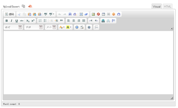Screen dimensions: 178x108
Task: Toggle Italic formatting
Action: point(11,21)
